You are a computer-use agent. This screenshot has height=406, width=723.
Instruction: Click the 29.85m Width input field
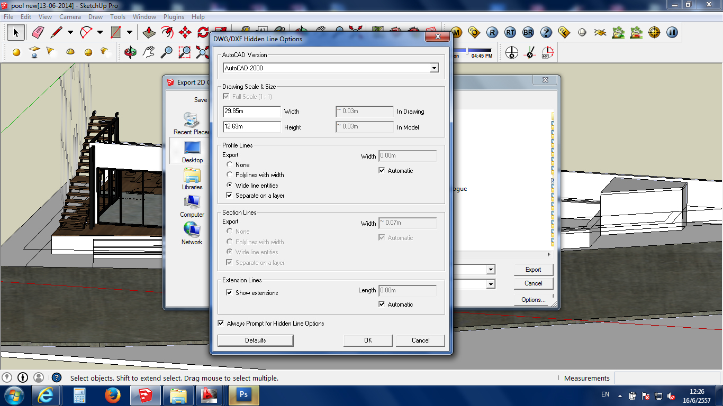click(x=252, y=112)
